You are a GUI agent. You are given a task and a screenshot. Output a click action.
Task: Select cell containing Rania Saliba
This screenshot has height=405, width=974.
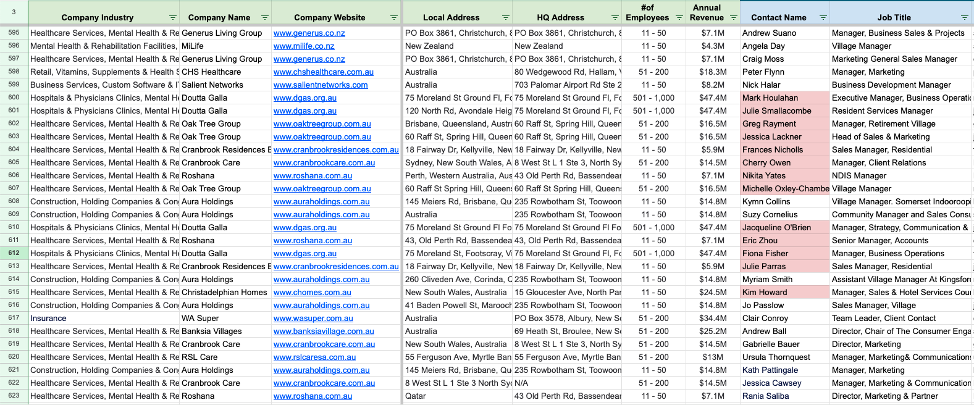(785, 396)
